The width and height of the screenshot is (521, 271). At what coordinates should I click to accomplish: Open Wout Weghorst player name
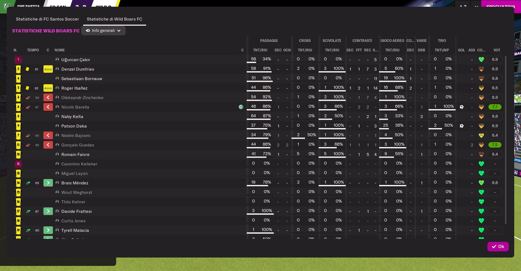coord(77,193)
